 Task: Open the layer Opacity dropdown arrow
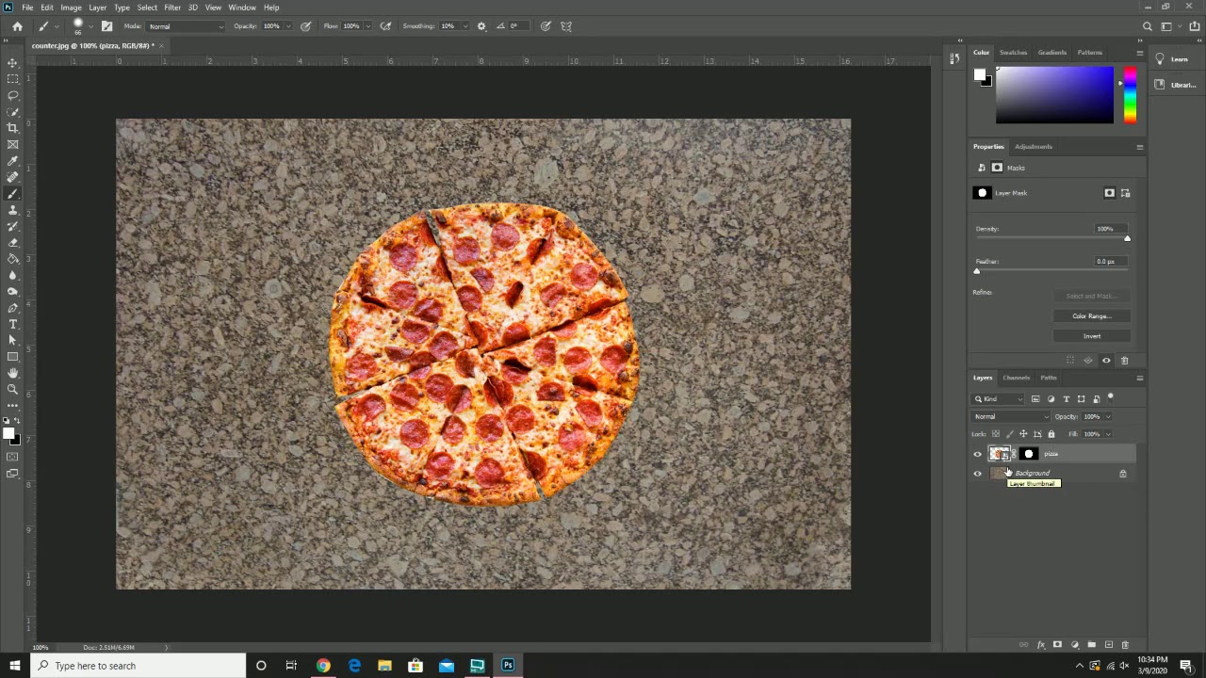pos(1108,416)
